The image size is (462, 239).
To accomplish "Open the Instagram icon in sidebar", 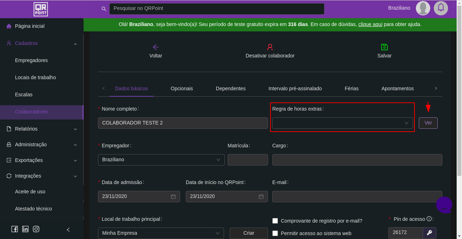I will coord(36,229).
